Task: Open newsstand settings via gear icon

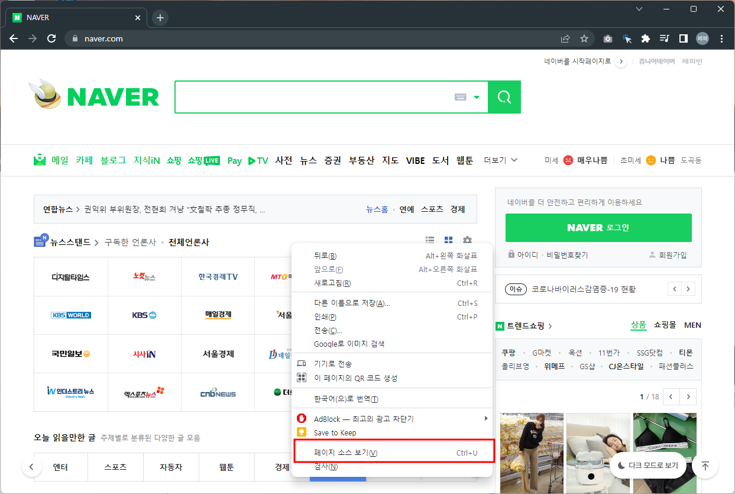Action: tap(467, 240)
